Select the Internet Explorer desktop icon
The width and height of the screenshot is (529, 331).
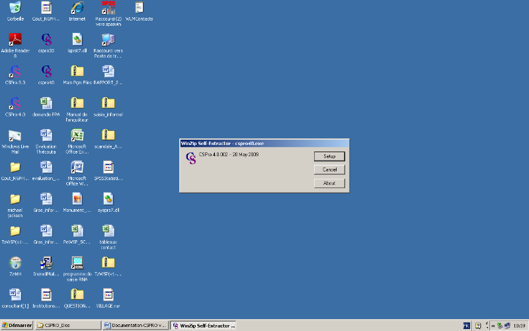click(77, 11)
